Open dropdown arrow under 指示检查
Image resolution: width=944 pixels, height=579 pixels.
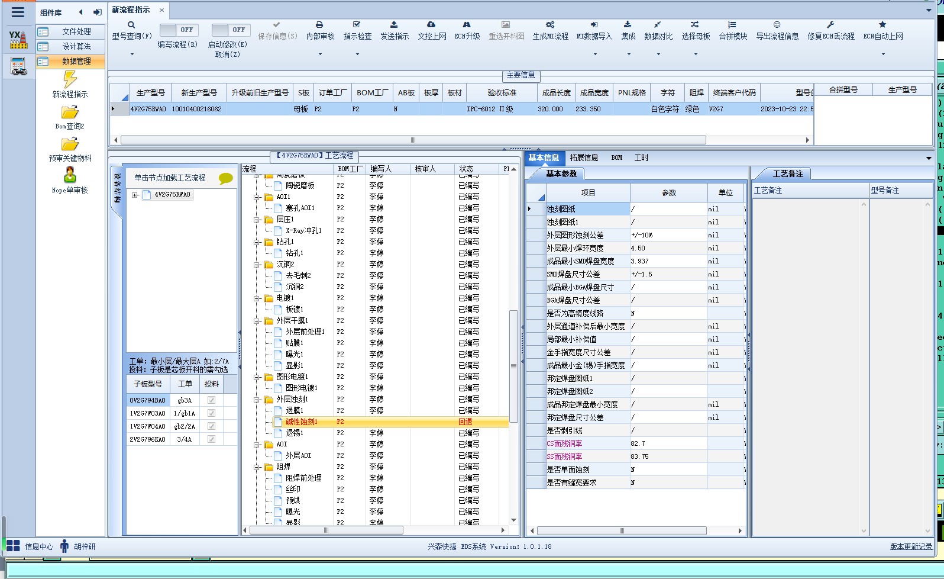pos(357,54)
